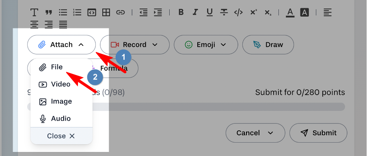The height and width of the screenshot is (156, 367).
Task: Pick the text background color swatch
Action: pos(304,13)
